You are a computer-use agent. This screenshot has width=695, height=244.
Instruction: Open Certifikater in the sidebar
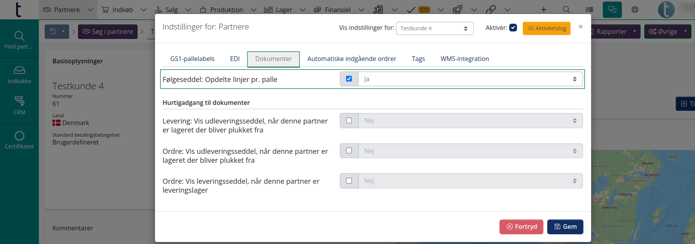[19, 140]
